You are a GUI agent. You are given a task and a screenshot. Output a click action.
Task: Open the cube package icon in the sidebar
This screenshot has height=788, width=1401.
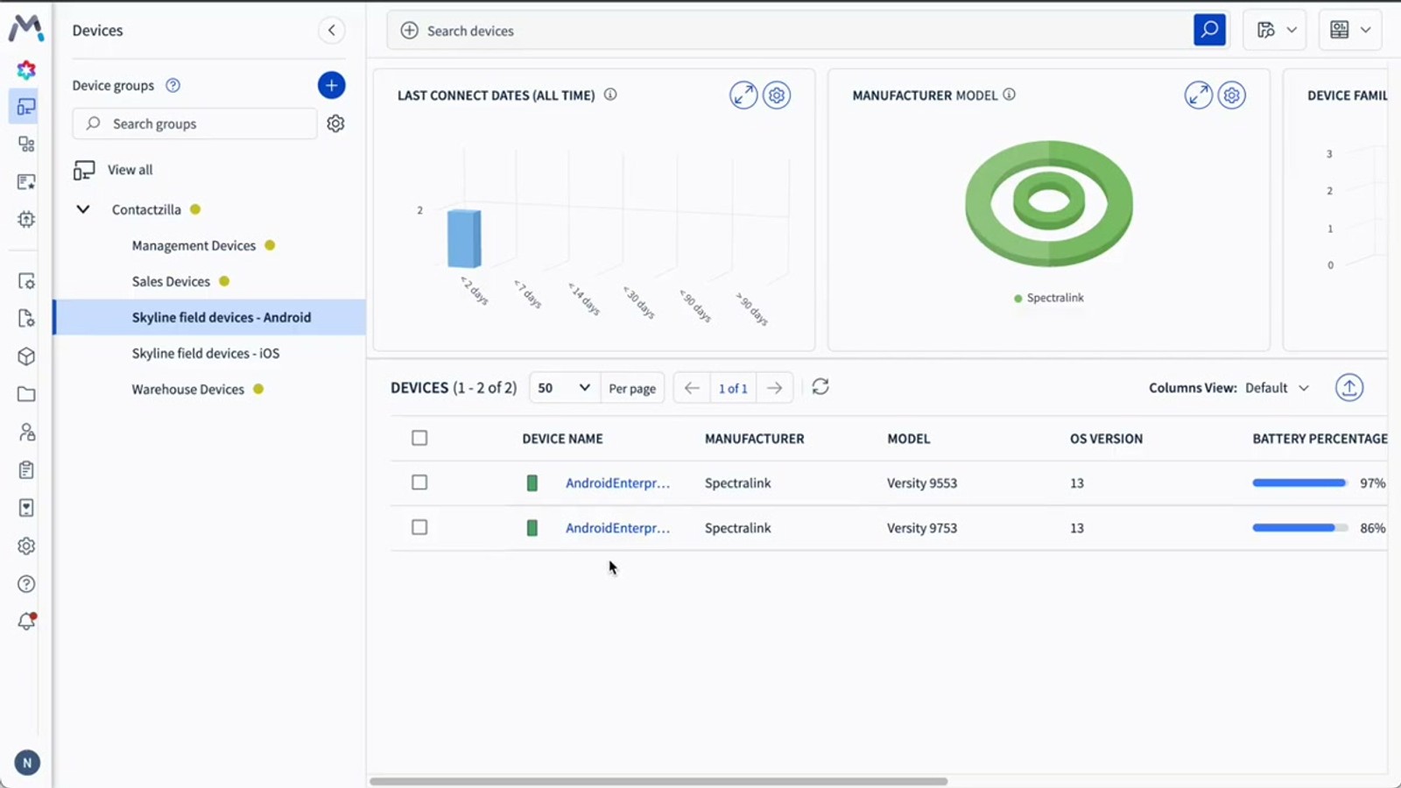point(26,356)
